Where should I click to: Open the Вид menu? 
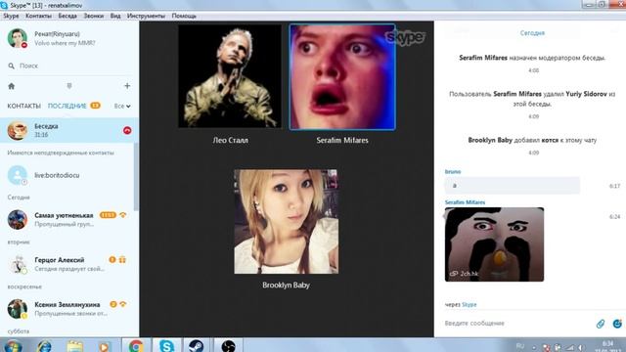click(x=115, y=16)
